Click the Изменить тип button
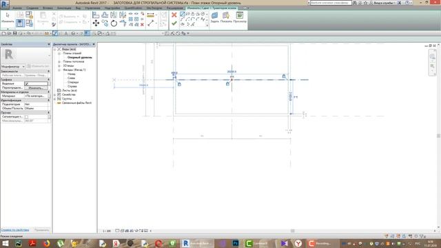The height and width of the screenshot is (248, 441). coord(38,66)
